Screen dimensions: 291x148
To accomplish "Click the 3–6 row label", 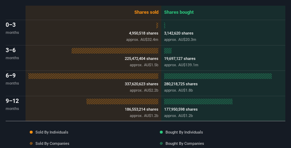I will 11,50.
